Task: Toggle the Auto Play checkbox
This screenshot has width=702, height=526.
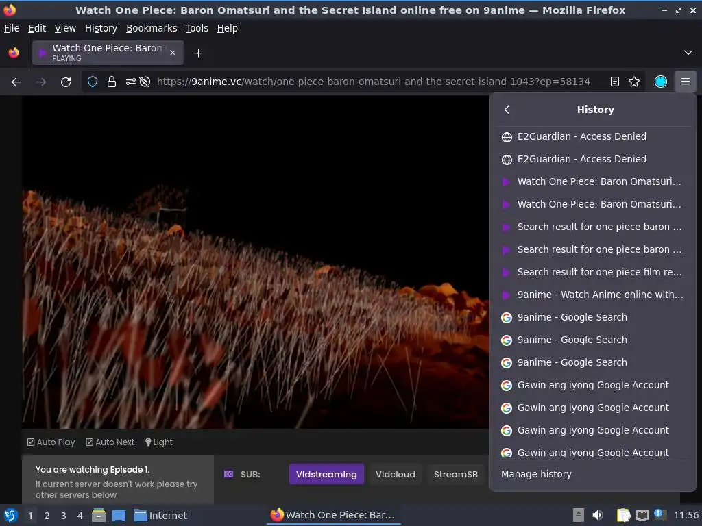Action: (x=51, y=442)
